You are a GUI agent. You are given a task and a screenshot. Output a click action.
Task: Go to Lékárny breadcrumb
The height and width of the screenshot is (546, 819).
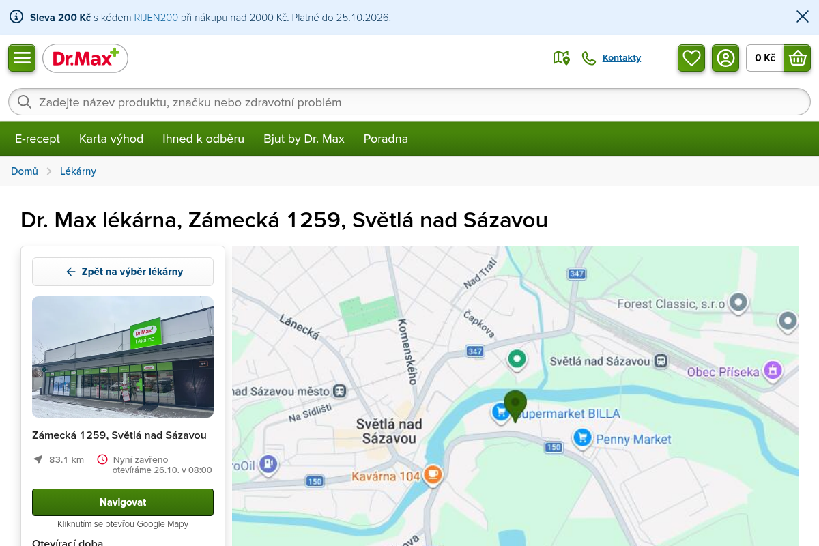[x=78, y=171]
